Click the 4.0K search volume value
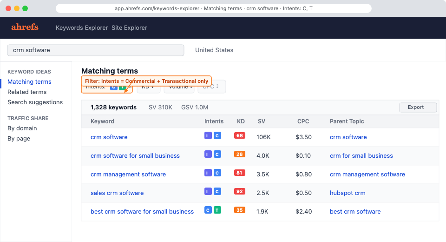 click(263, 155)
